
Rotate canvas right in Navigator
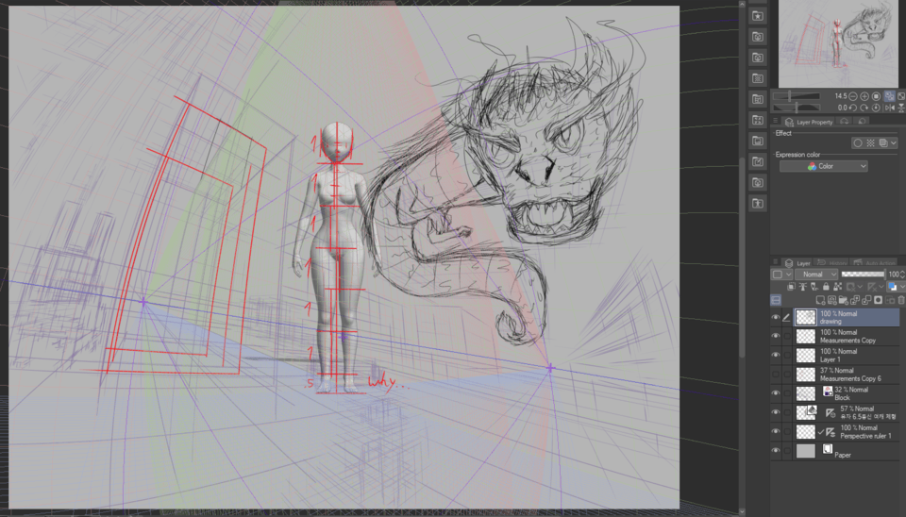[x=864, y=108]
